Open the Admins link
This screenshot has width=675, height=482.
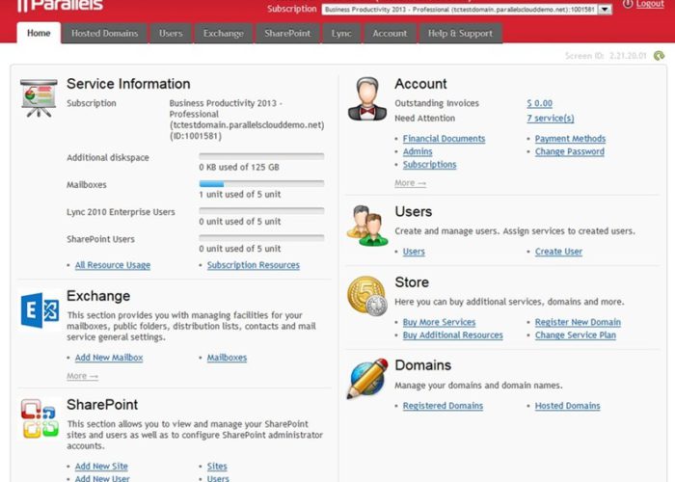418,151
